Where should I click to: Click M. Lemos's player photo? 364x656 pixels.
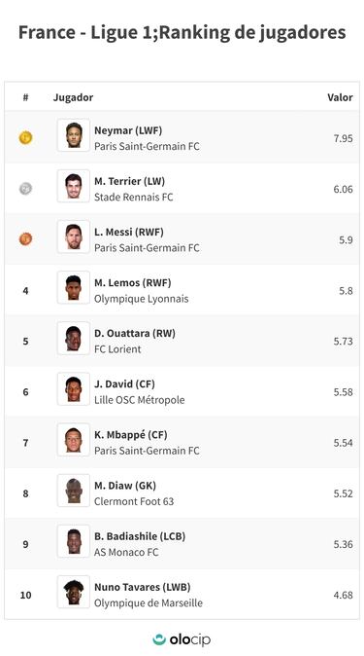click(74, 287)
